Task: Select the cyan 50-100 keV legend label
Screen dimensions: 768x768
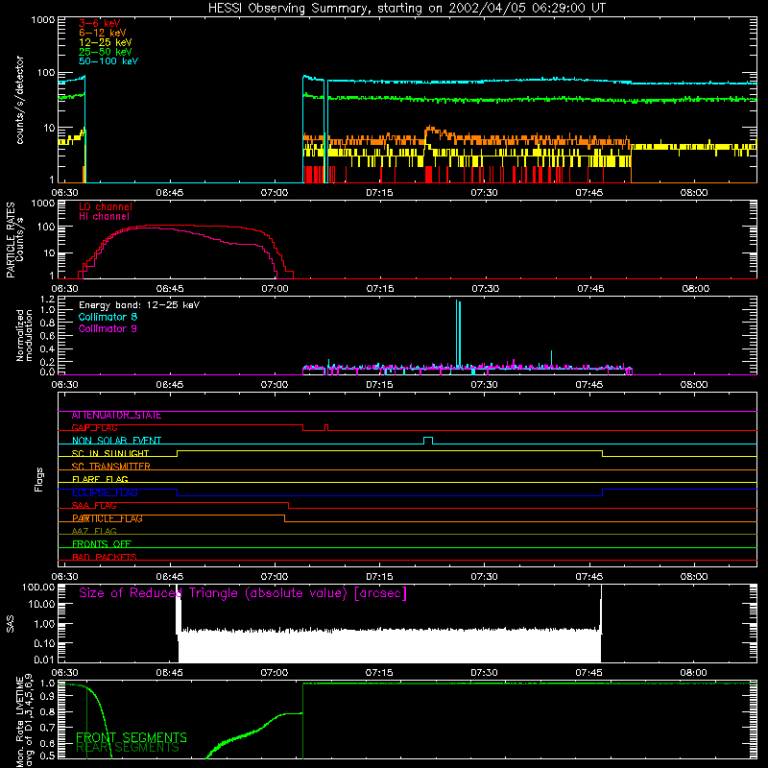Action: coord(108,61)
